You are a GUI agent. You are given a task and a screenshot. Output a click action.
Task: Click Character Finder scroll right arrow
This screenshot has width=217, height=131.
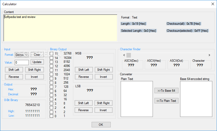click(x=209, y=55)
